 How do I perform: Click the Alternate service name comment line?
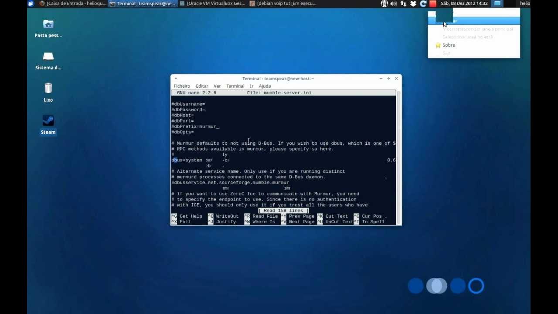click(x=258, y=171)
